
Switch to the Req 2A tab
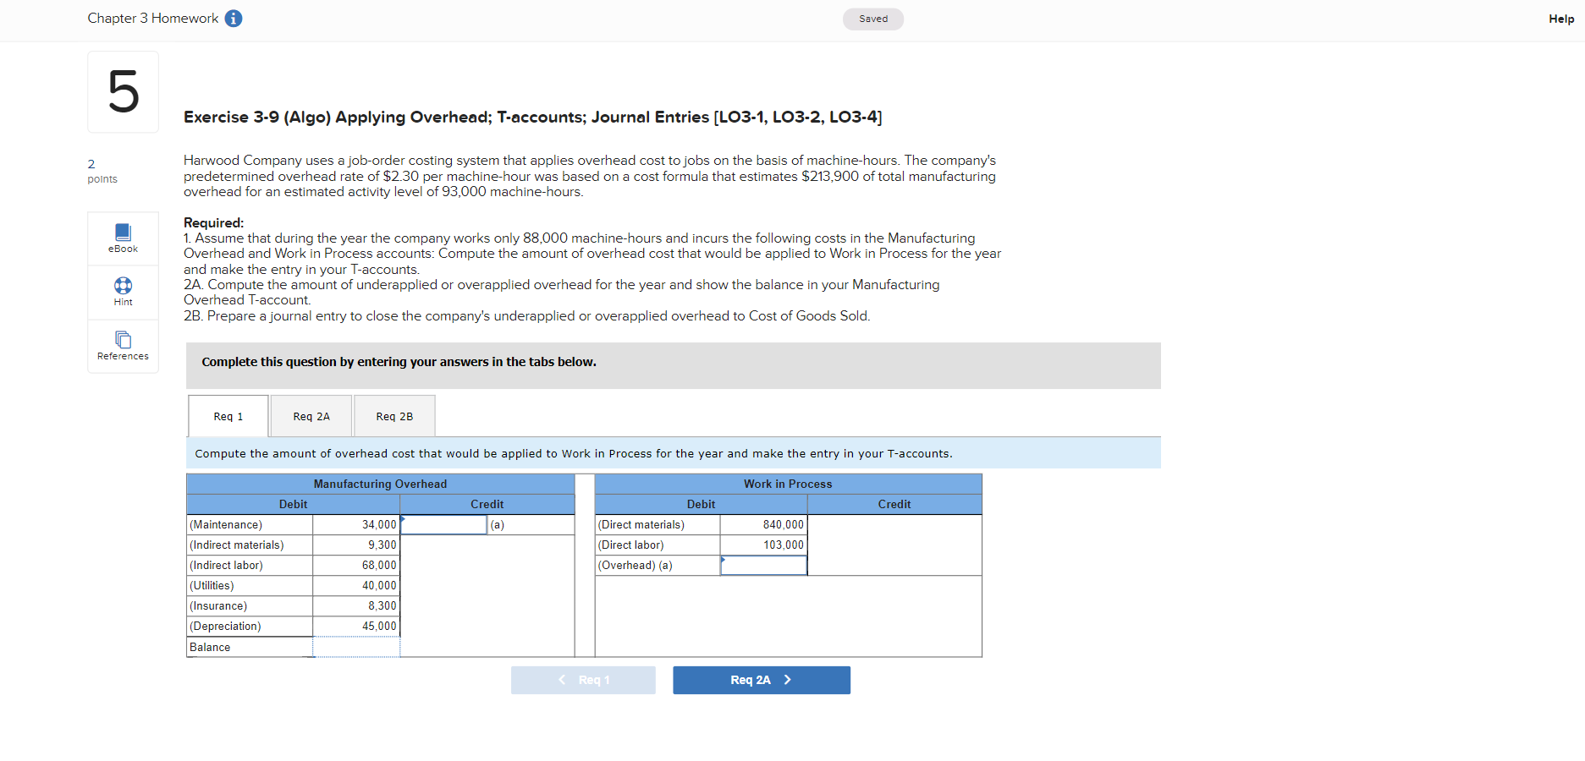click(x=311, y=416)
